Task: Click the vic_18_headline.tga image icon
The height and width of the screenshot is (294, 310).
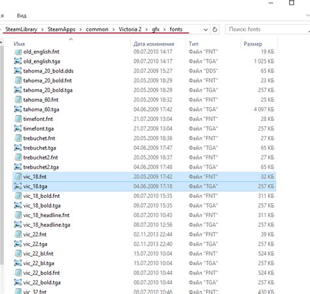Action: 18,225
